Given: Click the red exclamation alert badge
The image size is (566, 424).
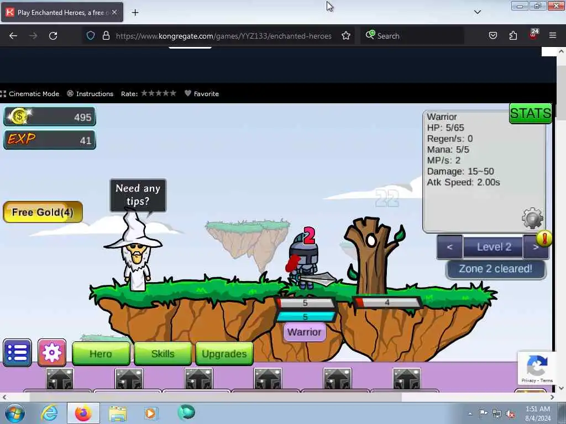Looking at the screenshot, I should pos(544,239).
